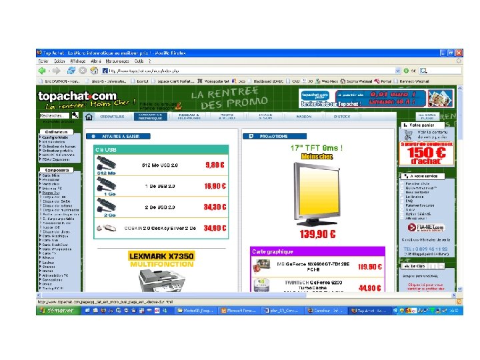Click the 17" TFT monitor image
Viewport: 480px width, 360px height.
point(317,195)
